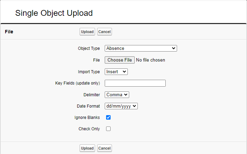The image size is (247, 154).
Task: Click the Check Only label text
Action: pyautogui.click(x=89, y=129)
